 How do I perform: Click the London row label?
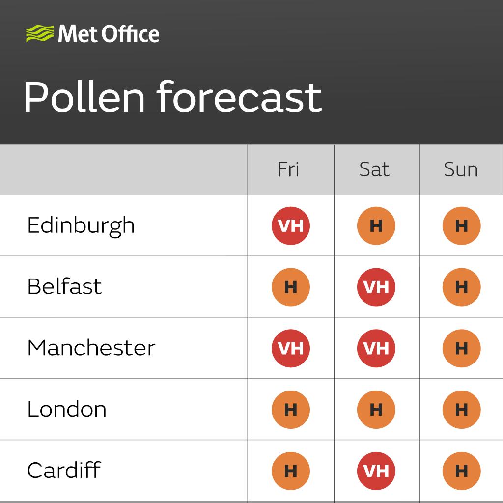click(67, 409)
